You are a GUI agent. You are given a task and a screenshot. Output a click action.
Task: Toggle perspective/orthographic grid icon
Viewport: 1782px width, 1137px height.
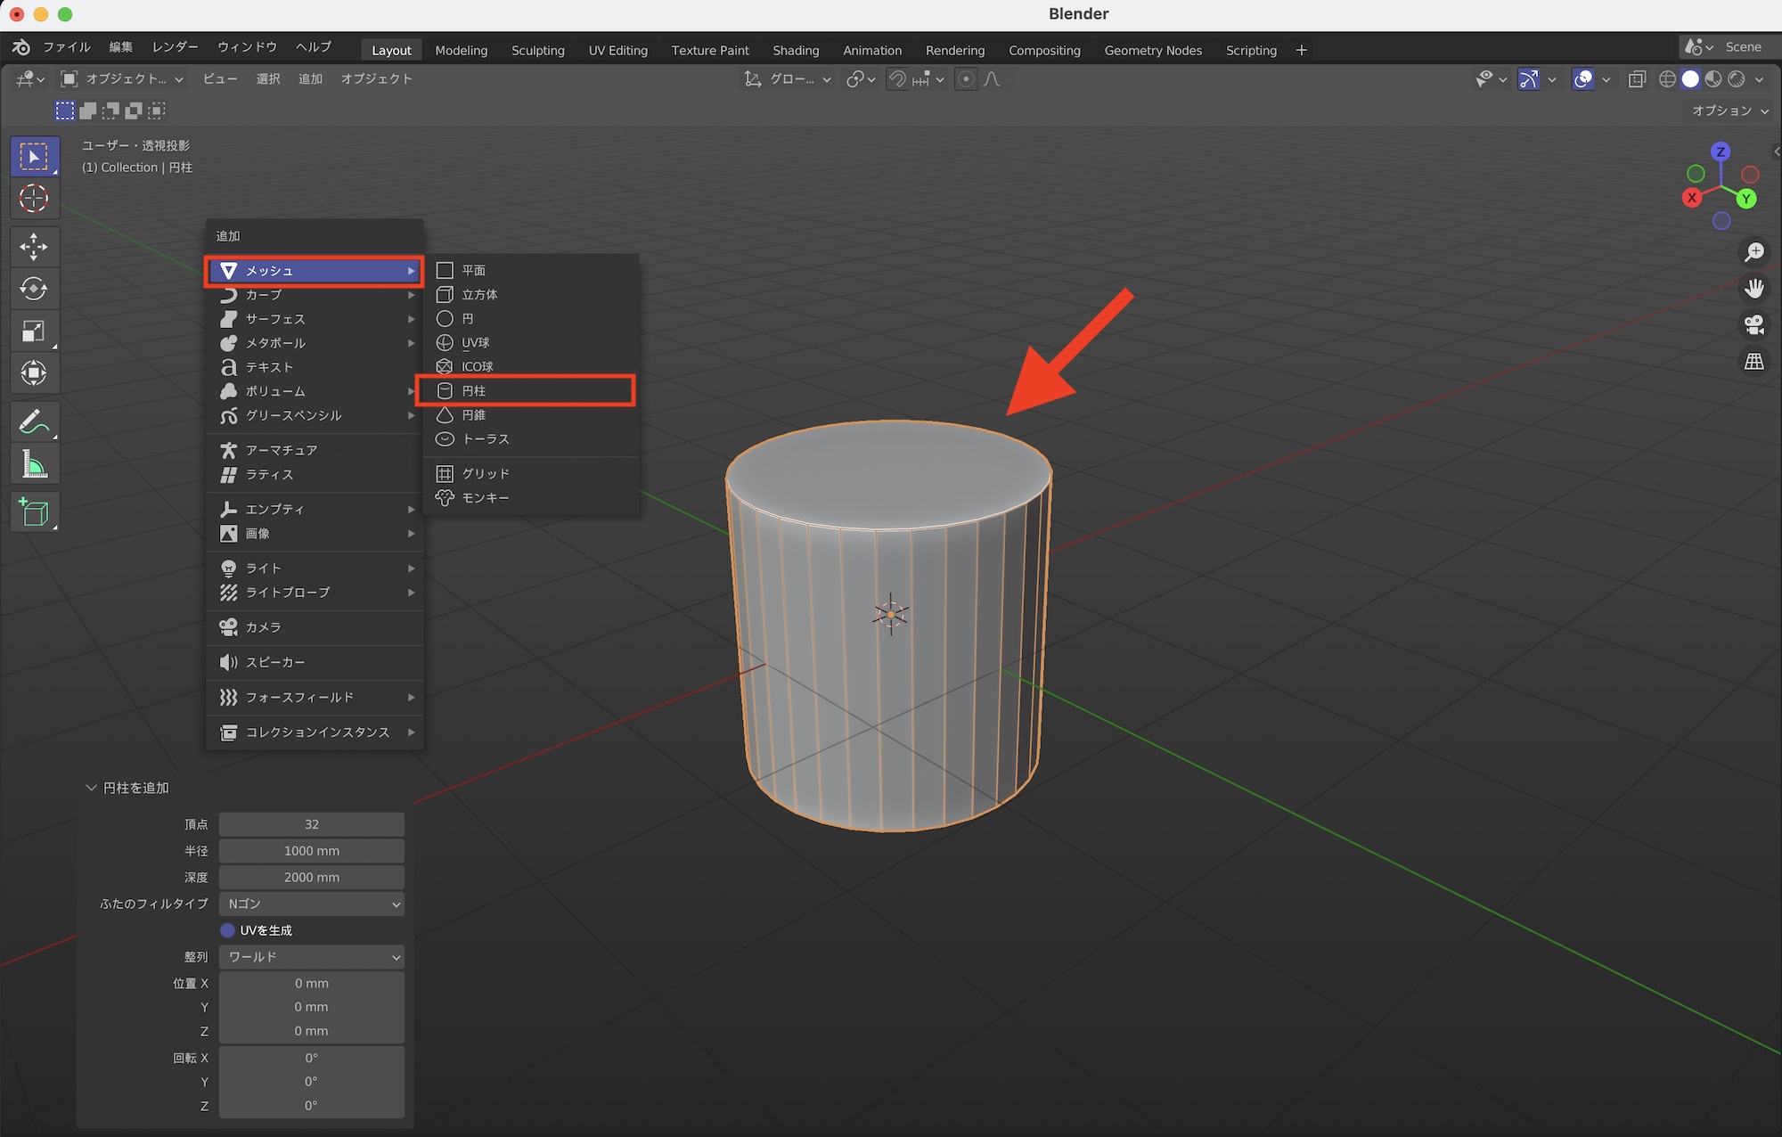pos(1753,362)
